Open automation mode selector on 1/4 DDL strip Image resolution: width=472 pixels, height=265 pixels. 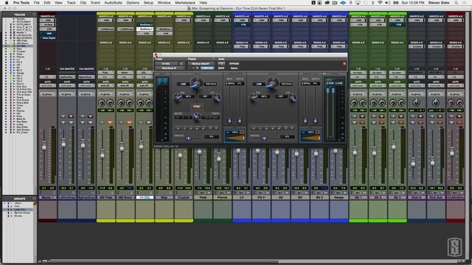coord(145,85)
